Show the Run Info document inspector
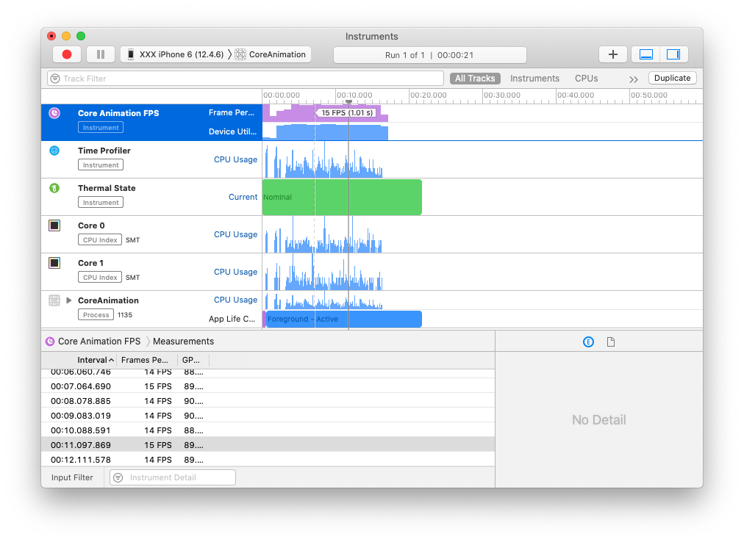 point(611,342)
